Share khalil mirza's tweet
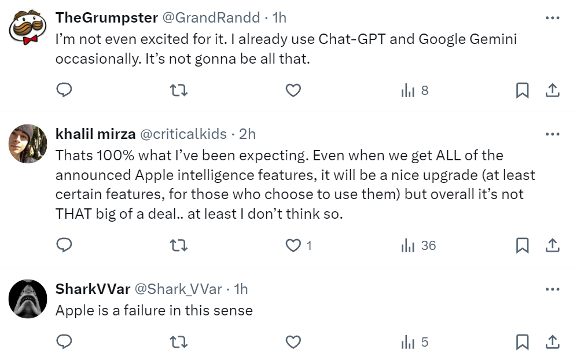 [552, 245]
